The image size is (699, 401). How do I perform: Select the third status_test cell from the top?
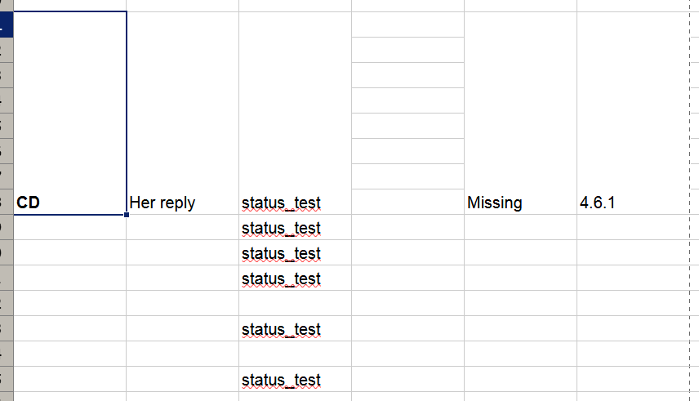(x=295, y=253)
